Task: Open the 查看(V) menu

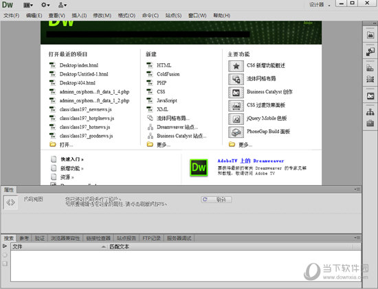Action: tap(57, 15)
